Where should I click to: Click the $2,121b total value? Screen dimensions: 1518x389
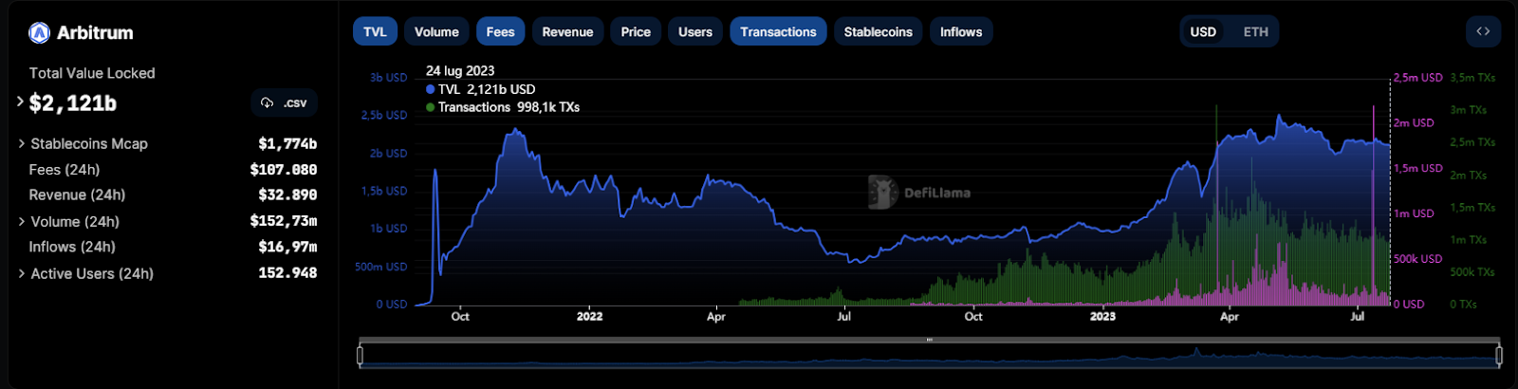[x=73, y=103]
